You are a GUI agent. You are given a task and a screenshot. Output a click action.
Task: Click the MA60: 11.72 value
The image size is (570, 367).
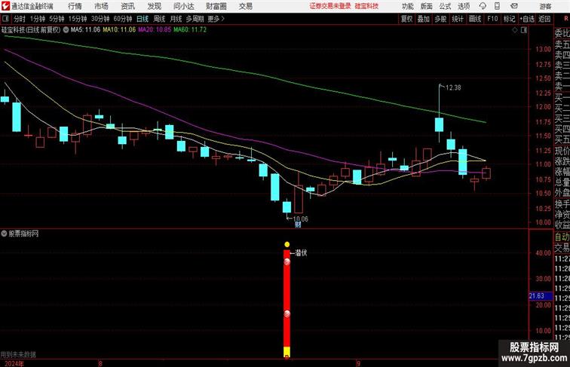pyautogui.click(x=190, y=30)
